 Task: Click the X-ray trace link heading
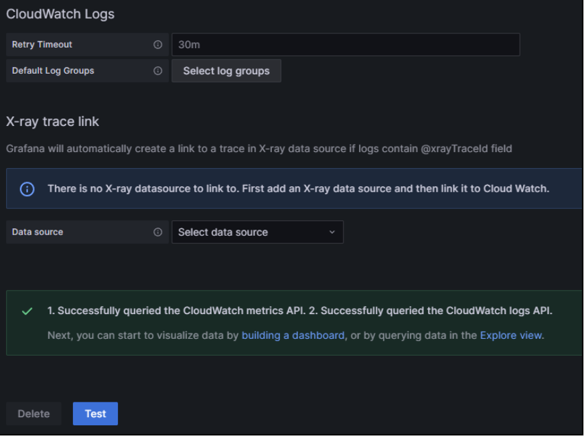tap(52, 121)
